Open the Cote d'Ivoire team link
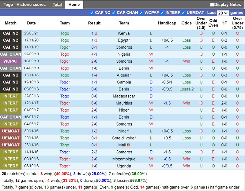The width and height of the screenshot is (245, 191). (123, 138)
